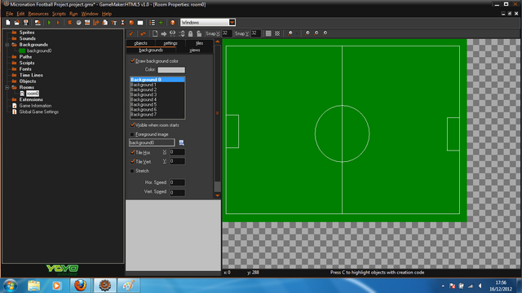
Task: Lock all instances with closed padlock icon
Action: 190,33
